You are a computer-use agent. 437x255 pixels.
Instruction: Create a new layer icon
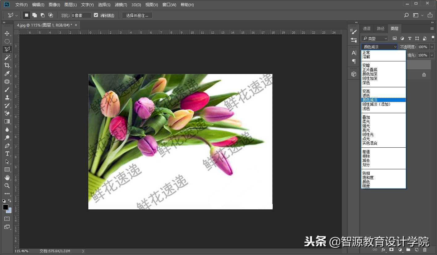[416, 249]
